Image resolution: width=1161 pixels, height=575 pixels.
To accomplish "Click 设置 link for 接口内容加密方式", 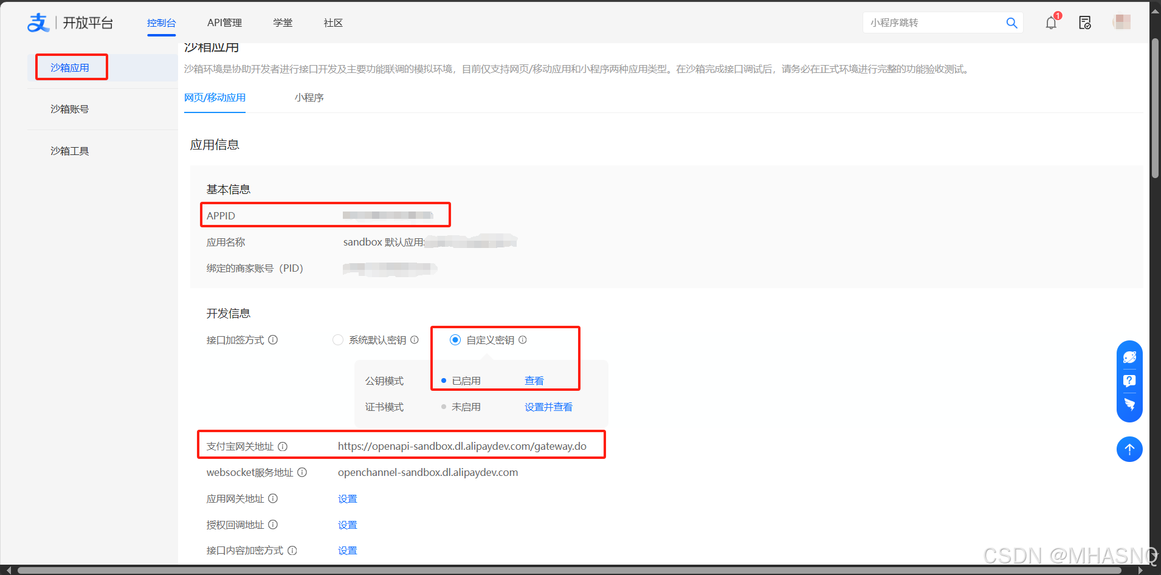I will (348, 550).
